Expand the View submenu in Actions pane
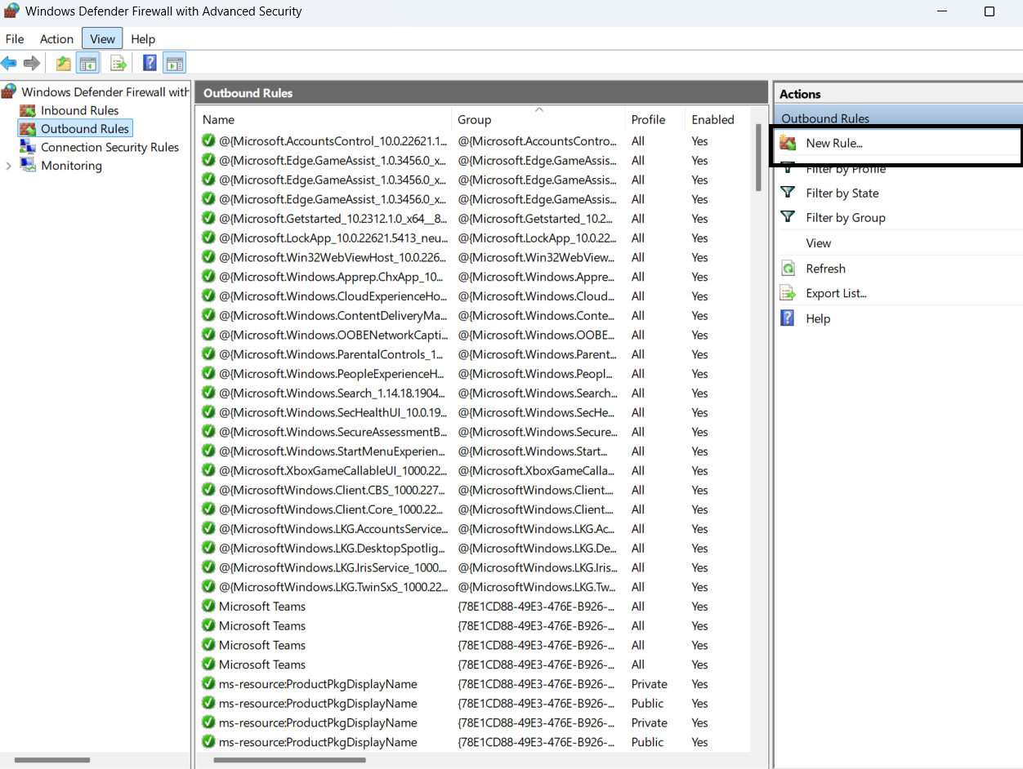Screen dimensions: 1023x769 click(818, 243)
